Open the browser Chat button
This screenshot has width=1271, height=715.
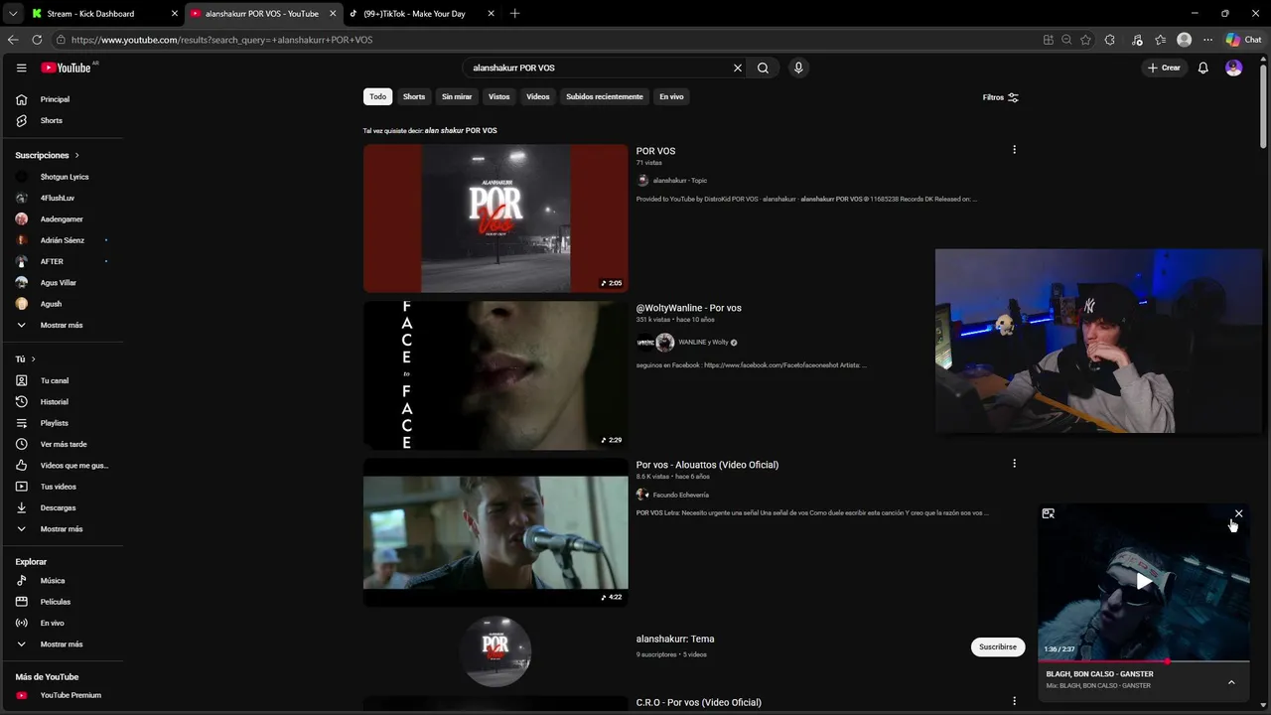click(1243, 40)
